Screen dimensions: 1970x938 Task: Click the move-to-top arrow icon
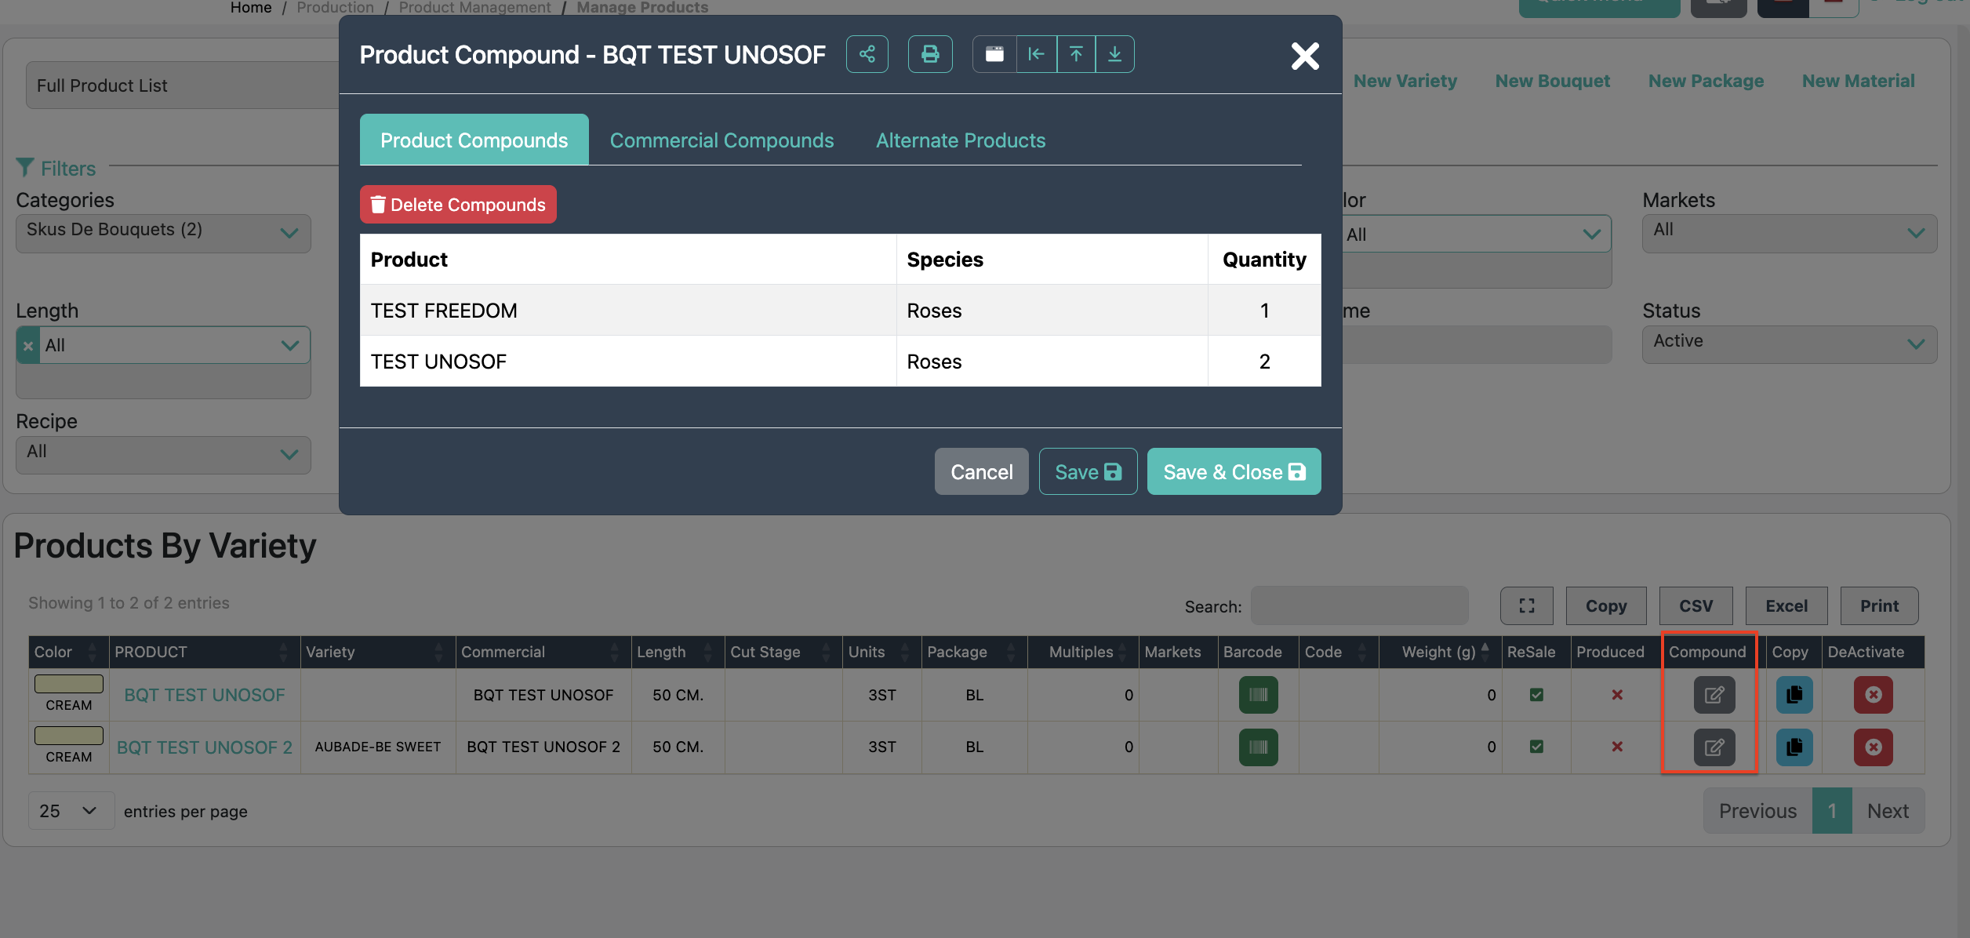point(1076,54)
